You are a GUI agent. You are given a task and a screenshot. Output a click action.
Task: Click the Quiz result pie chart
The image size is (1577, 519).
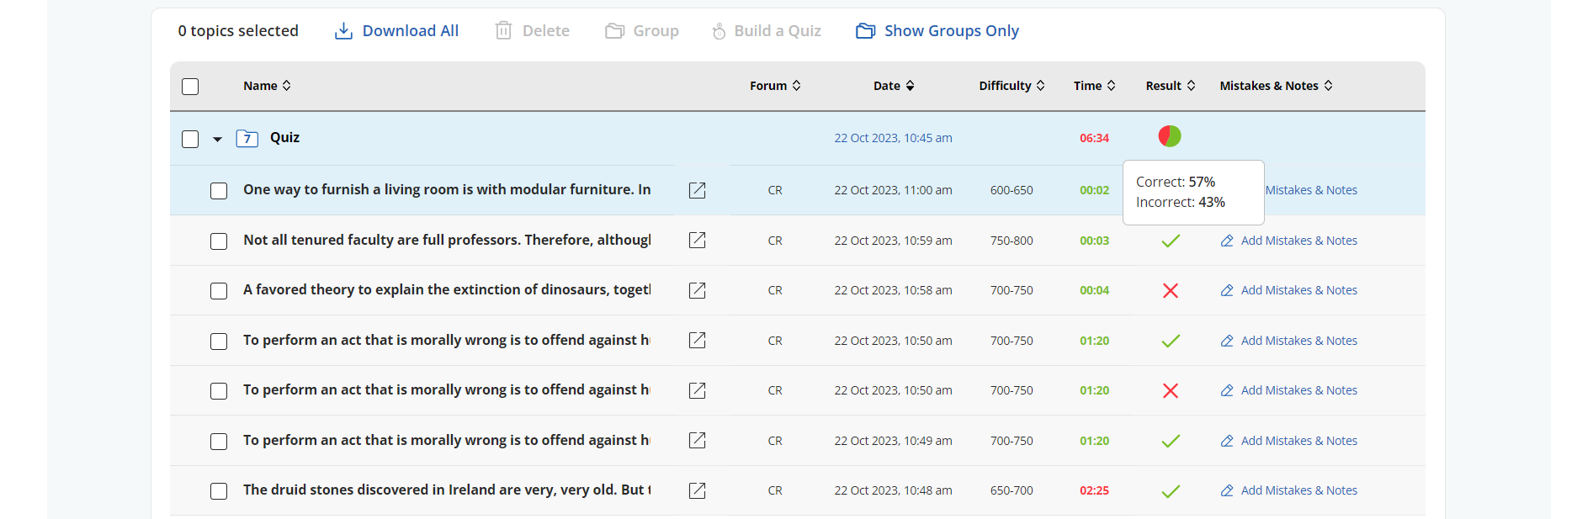pyautogui.click(x=1169, y=136)
